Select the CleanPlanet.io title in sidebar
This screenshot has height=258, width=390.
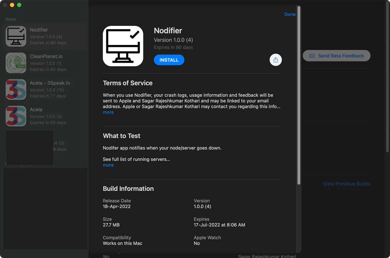(x=46, y=56)
